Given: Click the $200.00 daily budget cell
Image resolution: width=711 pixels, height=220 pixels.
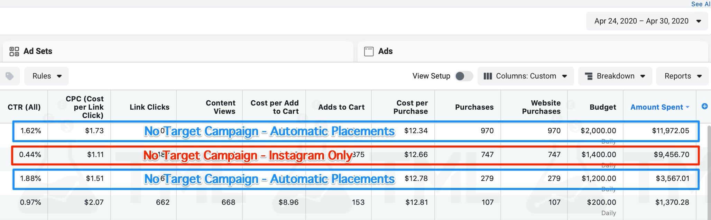Looking at the screenshot, I should coord(601,202).
